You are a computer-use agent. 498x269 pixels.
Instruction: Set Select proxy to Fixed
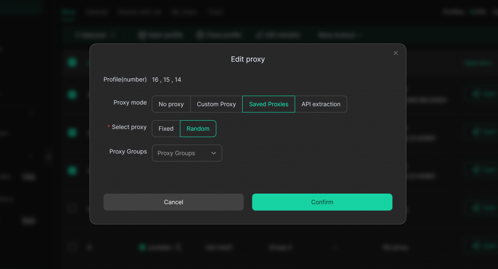click(166, 129)
